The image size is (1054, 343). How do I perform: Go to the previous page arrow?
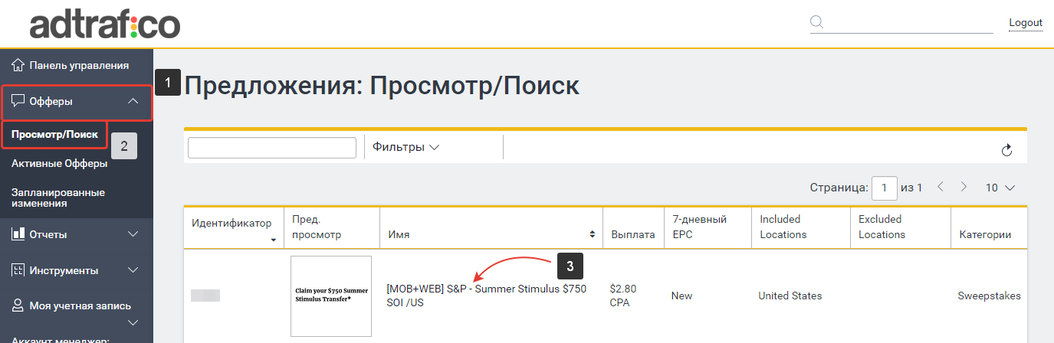coord(941,187)
